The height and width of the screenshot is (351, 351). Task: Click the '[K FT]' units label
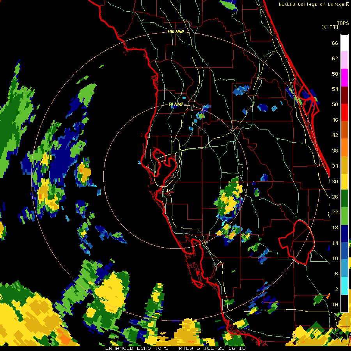pos(330,27)
